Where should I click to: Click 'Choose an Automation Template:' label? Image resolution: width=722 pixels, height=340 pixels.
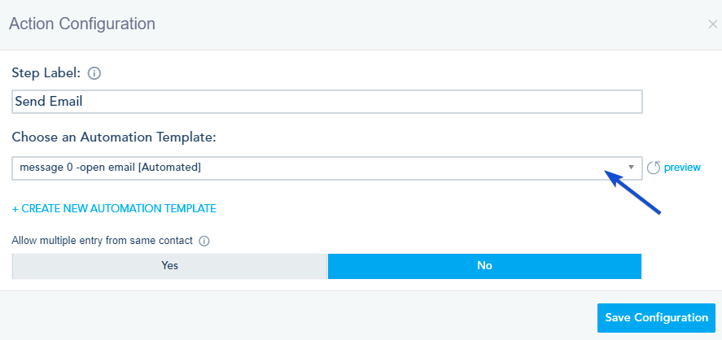click(x=113, y=137)
